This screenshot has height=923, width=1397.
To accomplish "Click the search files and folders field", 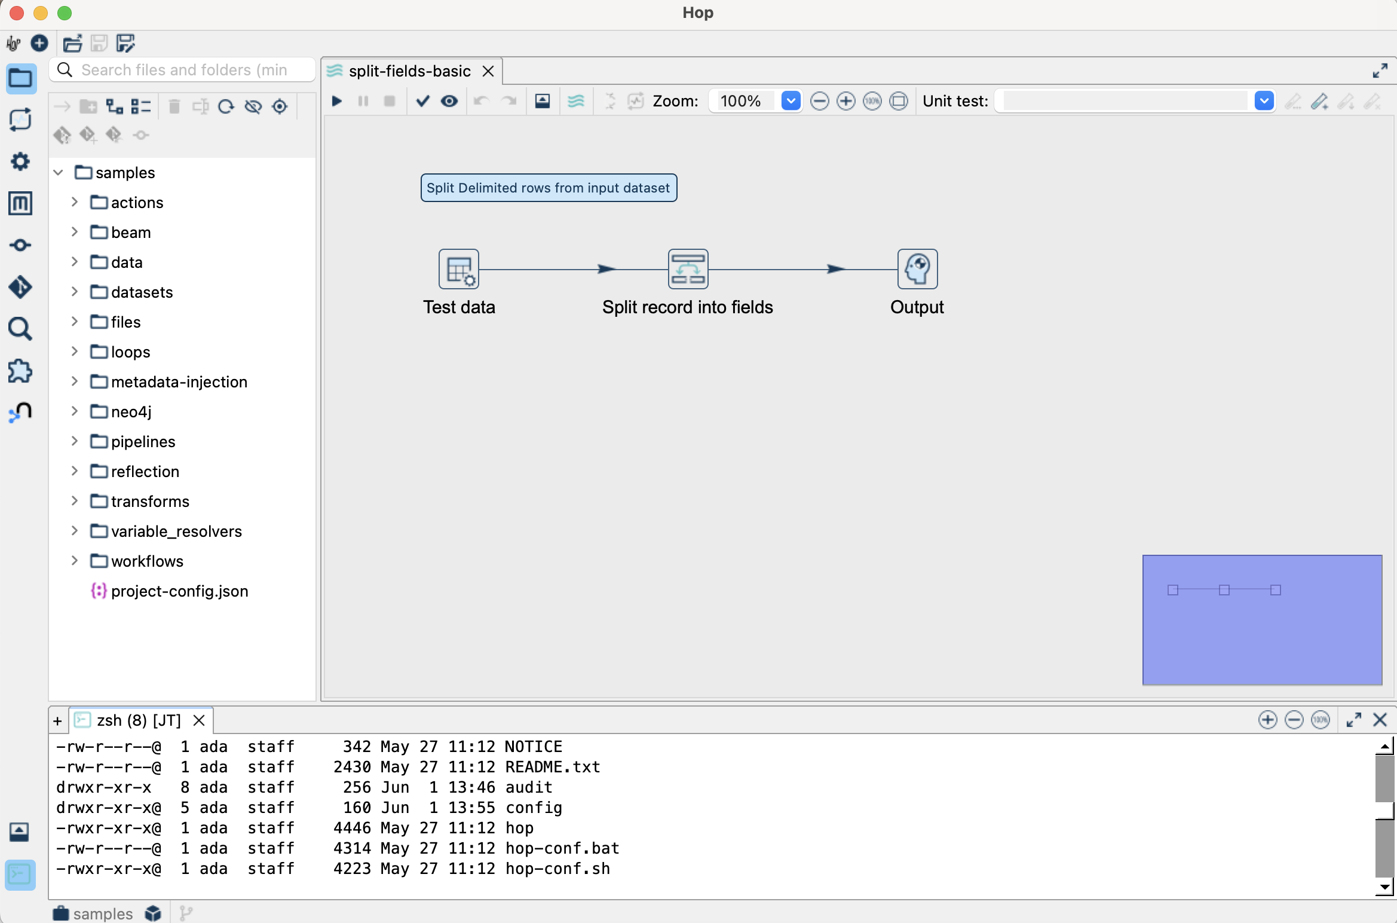I will pos(183,70).
